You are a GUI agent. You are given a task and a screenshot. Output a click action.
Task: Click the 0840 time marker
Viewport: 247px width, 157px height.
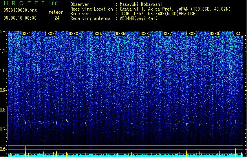pyautogui.click(x=238, y=34)
